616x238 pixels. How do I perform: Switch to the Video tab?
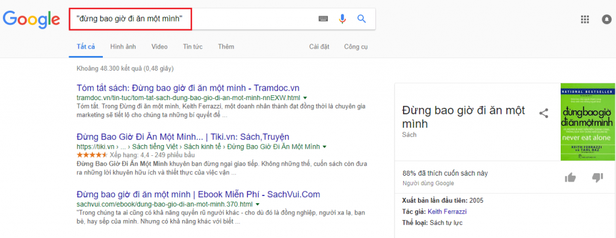159,47
